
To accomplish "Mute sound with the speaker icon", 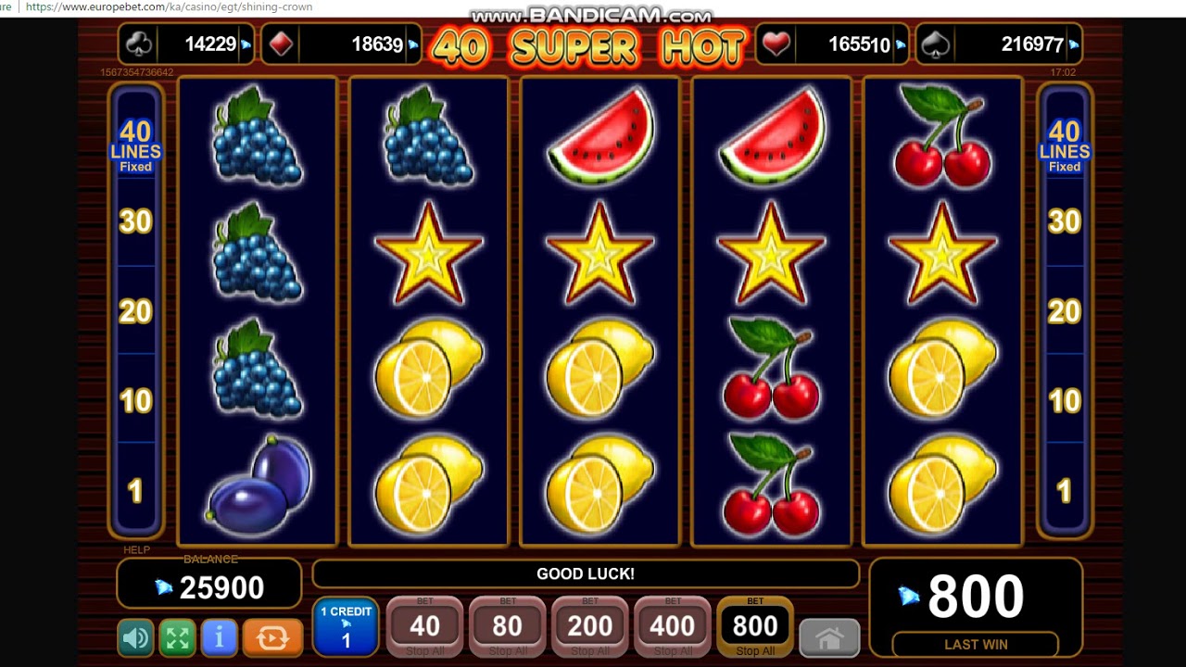I will [x=135, y=637].
